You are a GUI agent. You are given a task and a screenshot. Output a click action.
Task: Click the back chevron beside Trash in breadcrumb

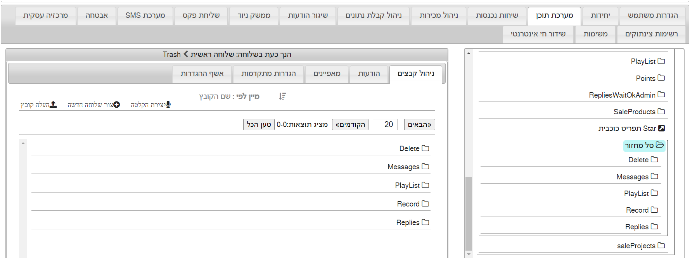186,54
